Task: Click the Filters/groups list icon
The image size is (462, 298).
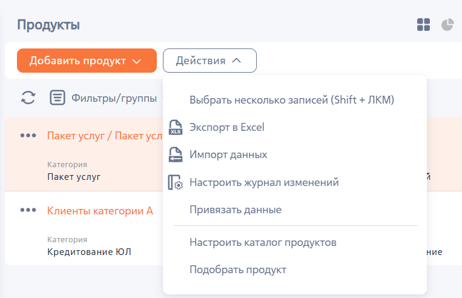Action: tap(57, 98)
